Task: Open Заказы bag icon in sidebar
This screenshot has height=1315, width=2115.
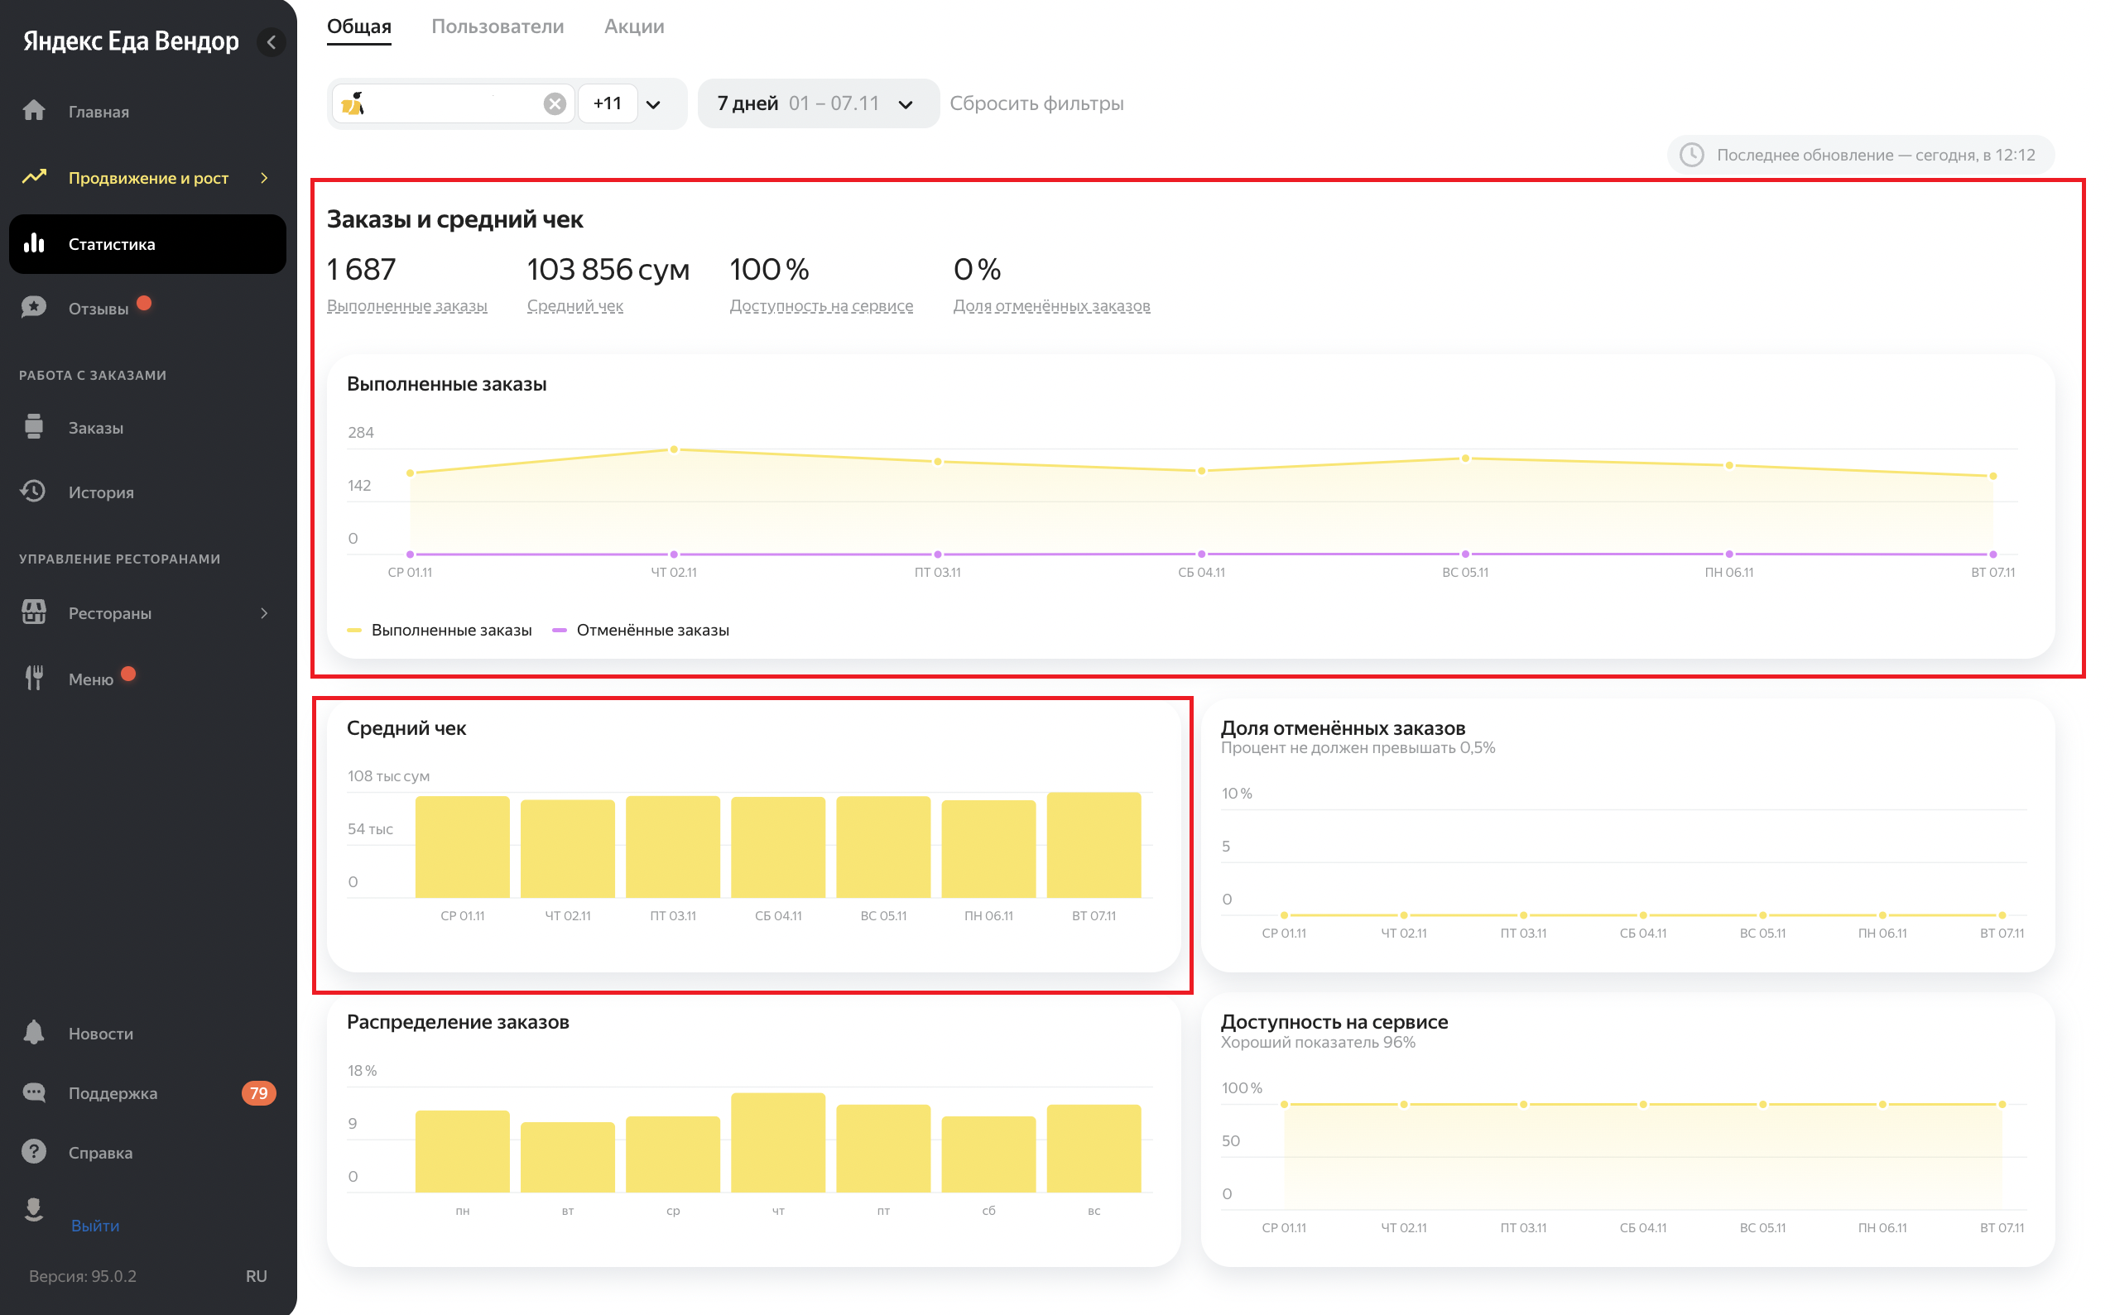Action: point(34,427)
